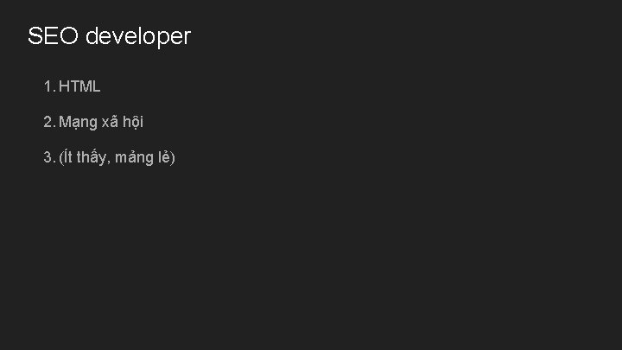Image resolution: width=622 pixels, height=350 pixels.
Task: Click the 'SEO developer' slide title
Action: pyautogui.click(x=109, y=37)
